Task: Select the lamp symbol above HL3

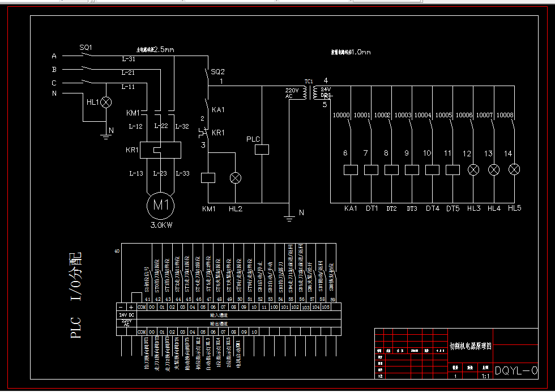Action: (x=473, y=170)
